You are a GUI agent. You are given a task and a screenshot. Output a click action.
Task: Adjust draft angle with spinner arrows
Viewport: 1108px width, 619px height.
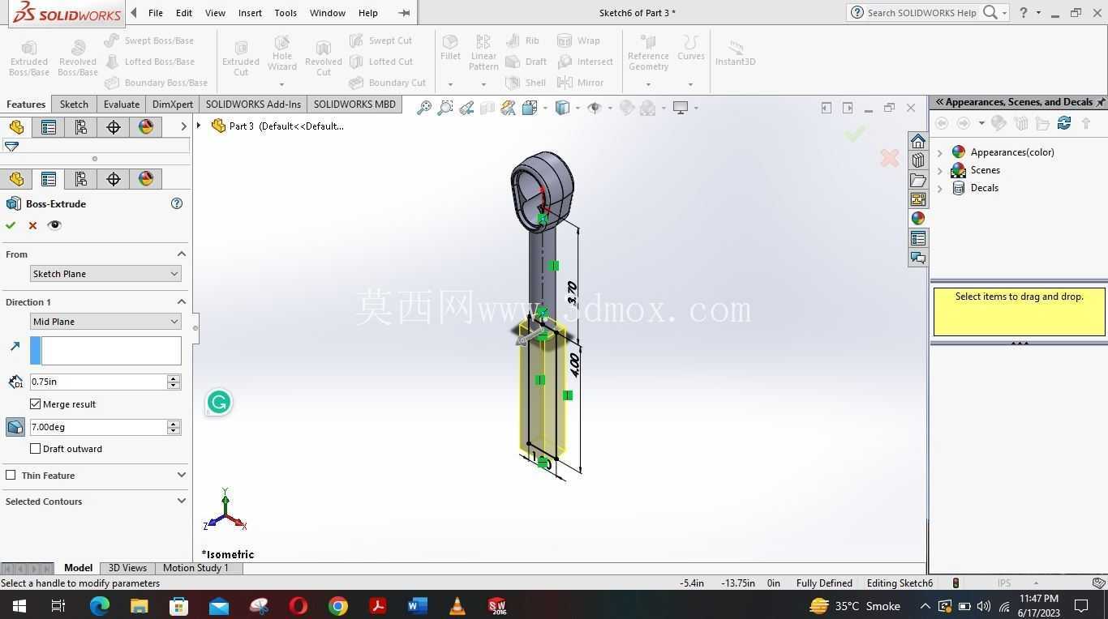click(174, 427)
